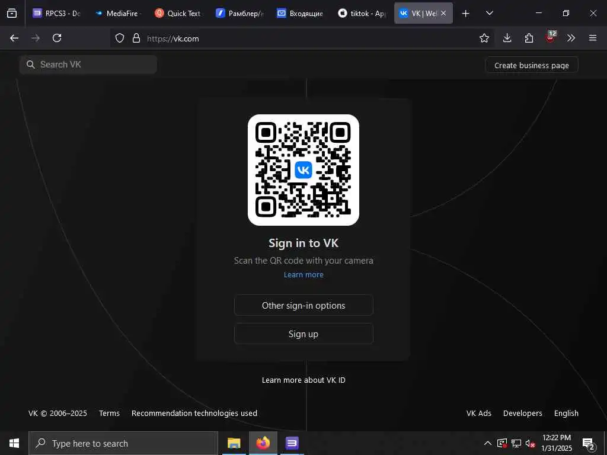
Task: Open the Firefox hamburger menu
Action: pos(593,38)
